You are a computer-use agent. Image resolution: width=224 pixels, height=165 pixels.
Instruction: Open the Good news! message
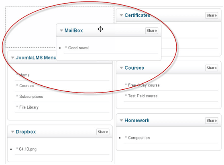(78, 48)
